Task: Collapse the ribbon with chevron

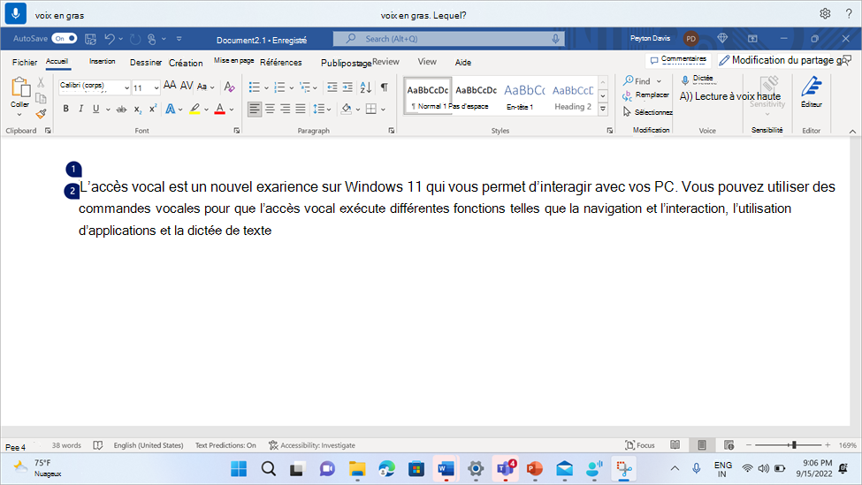Action: point(852,132)
